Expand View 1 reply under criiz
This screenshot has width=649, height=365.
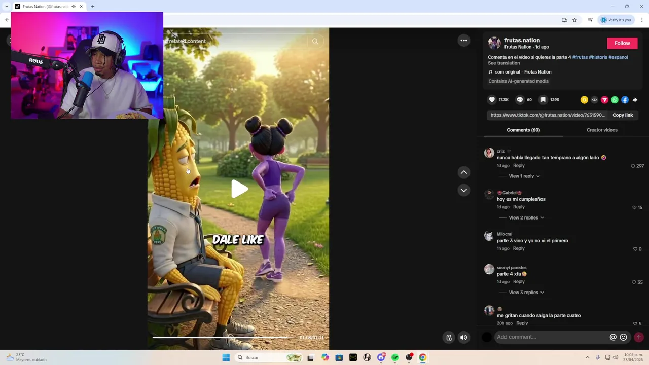524,176
